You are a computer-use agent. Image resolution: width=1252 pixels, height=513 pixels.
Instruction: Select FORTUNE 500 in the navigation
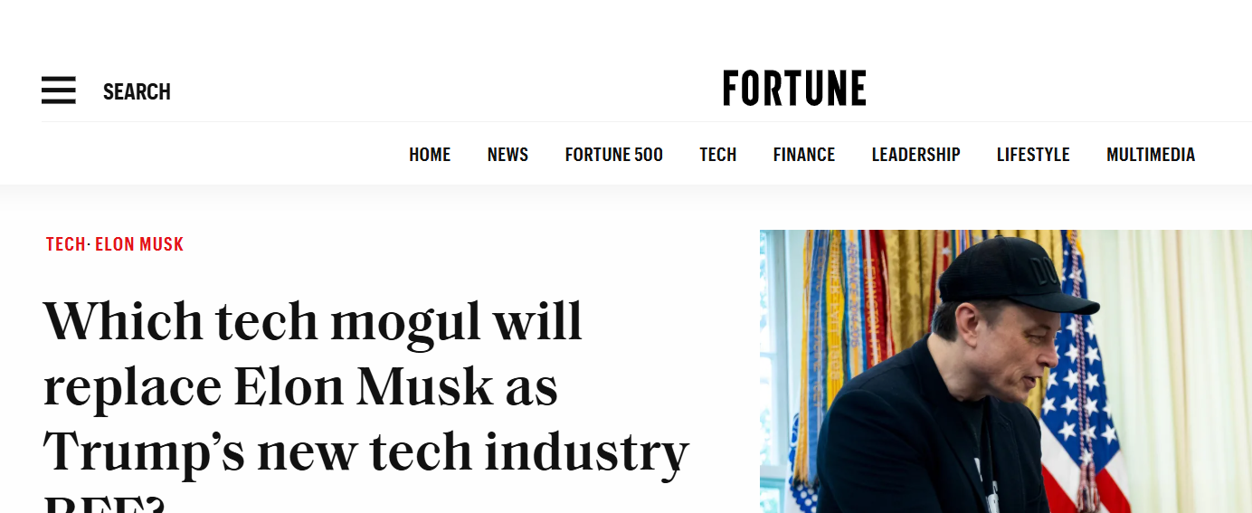pos(614,155)
